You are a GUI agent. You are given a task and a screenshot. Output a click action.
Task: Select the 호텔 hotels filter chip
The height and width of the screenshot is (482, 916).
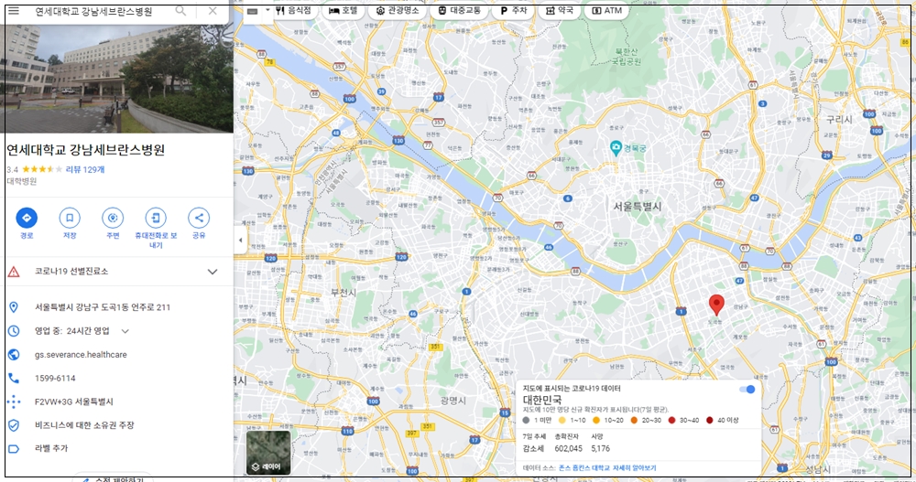point(343,10)
